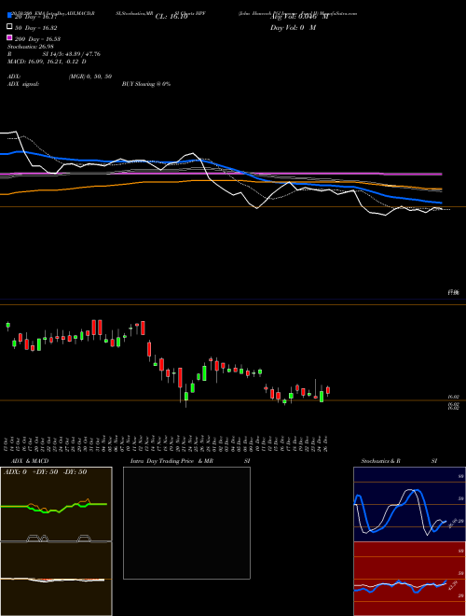Click the last red candlestick on the price chart
Image resolution: width=466 pixels, height=616 pixels.
pos(328,390)
